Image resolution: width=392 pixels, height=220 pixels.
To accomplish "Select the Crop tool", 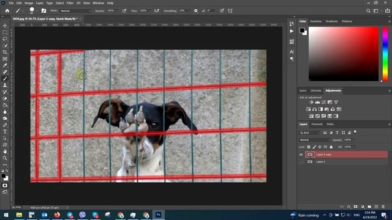I will 5,52.
